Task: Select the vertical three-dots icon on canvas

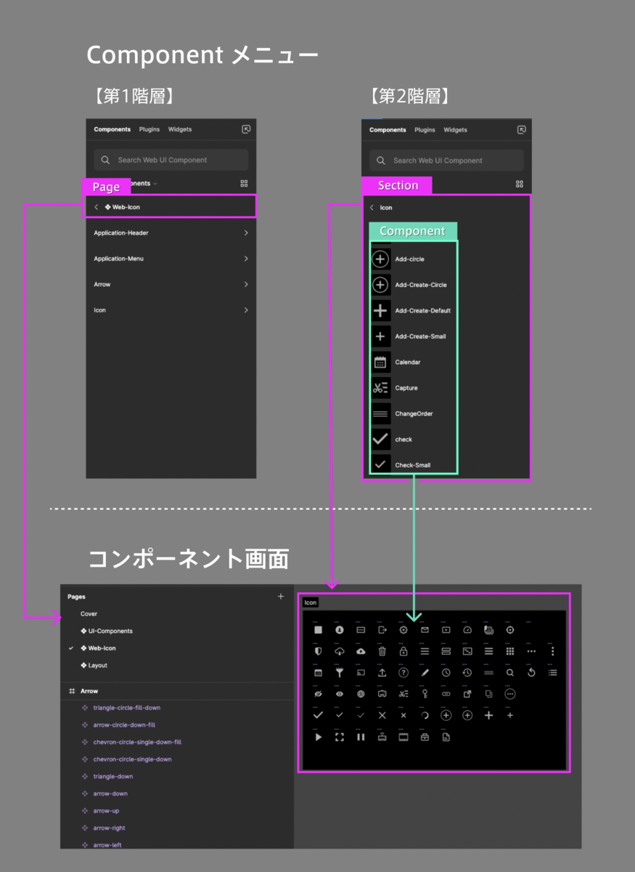Action: 552,651
